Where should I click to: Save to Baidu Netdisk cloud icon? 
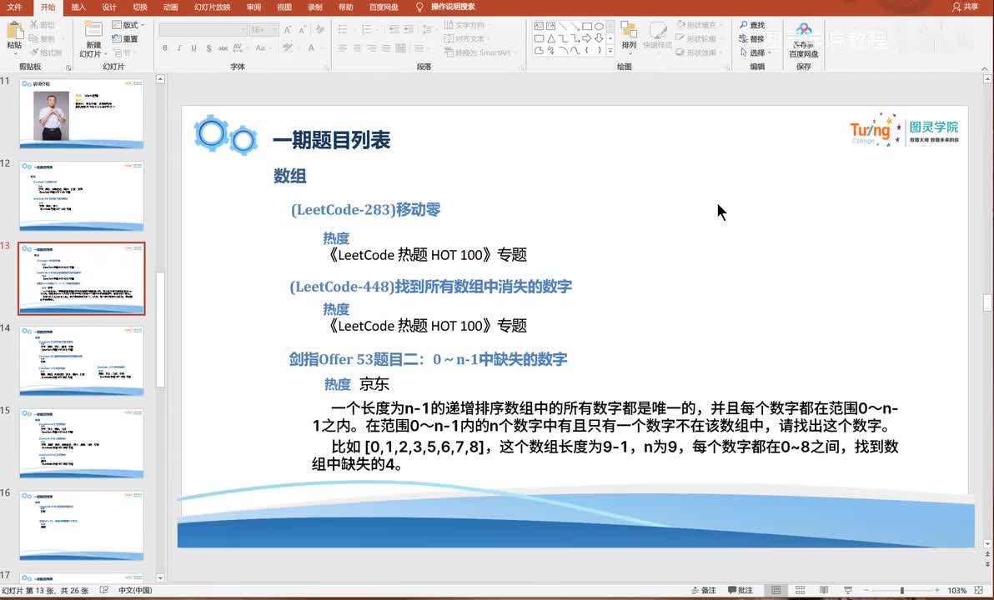click(804, 30)
